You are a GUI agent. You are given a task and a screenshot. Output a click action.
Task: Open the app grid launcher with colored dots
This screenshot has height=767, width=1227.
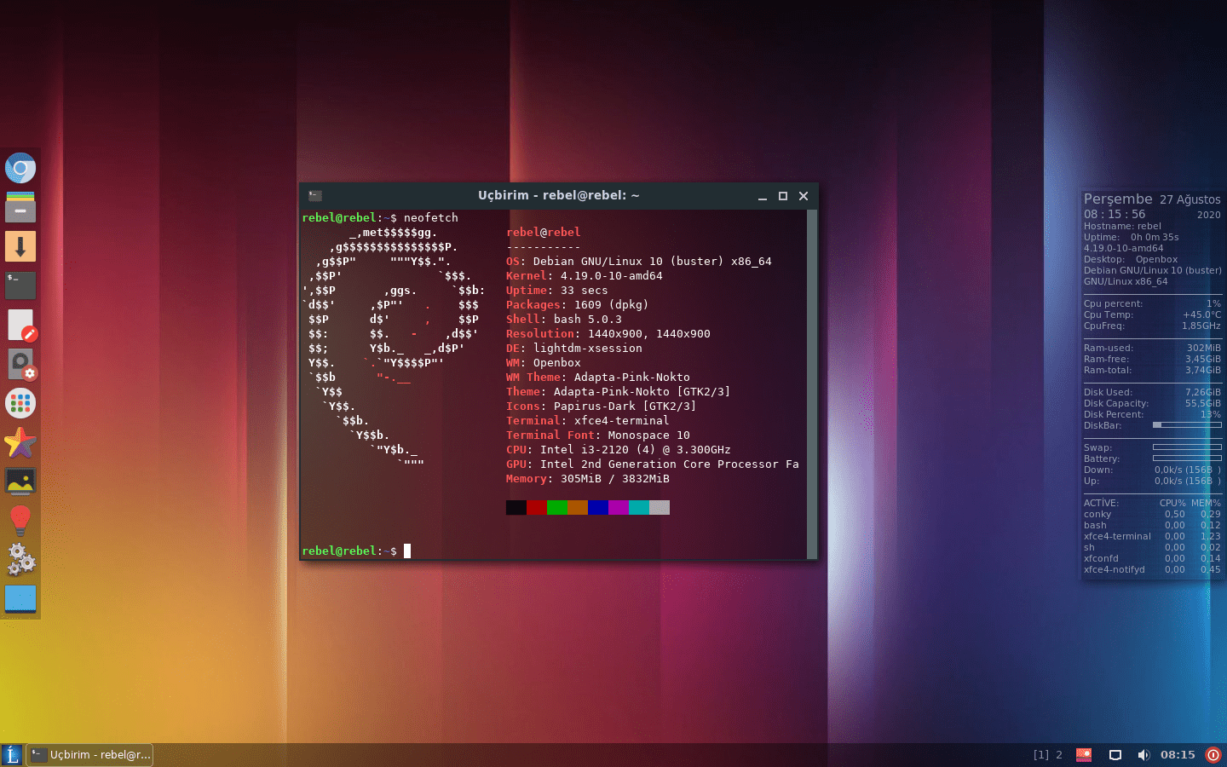pos(20,403)
